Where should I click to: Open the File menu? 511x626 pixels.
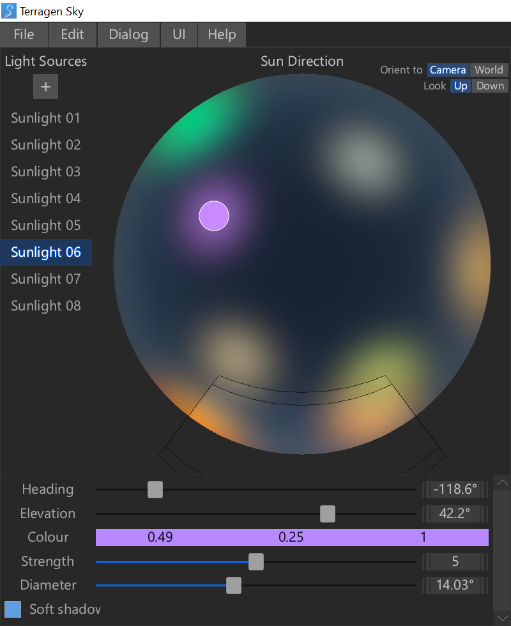click(x=24, y=34)
